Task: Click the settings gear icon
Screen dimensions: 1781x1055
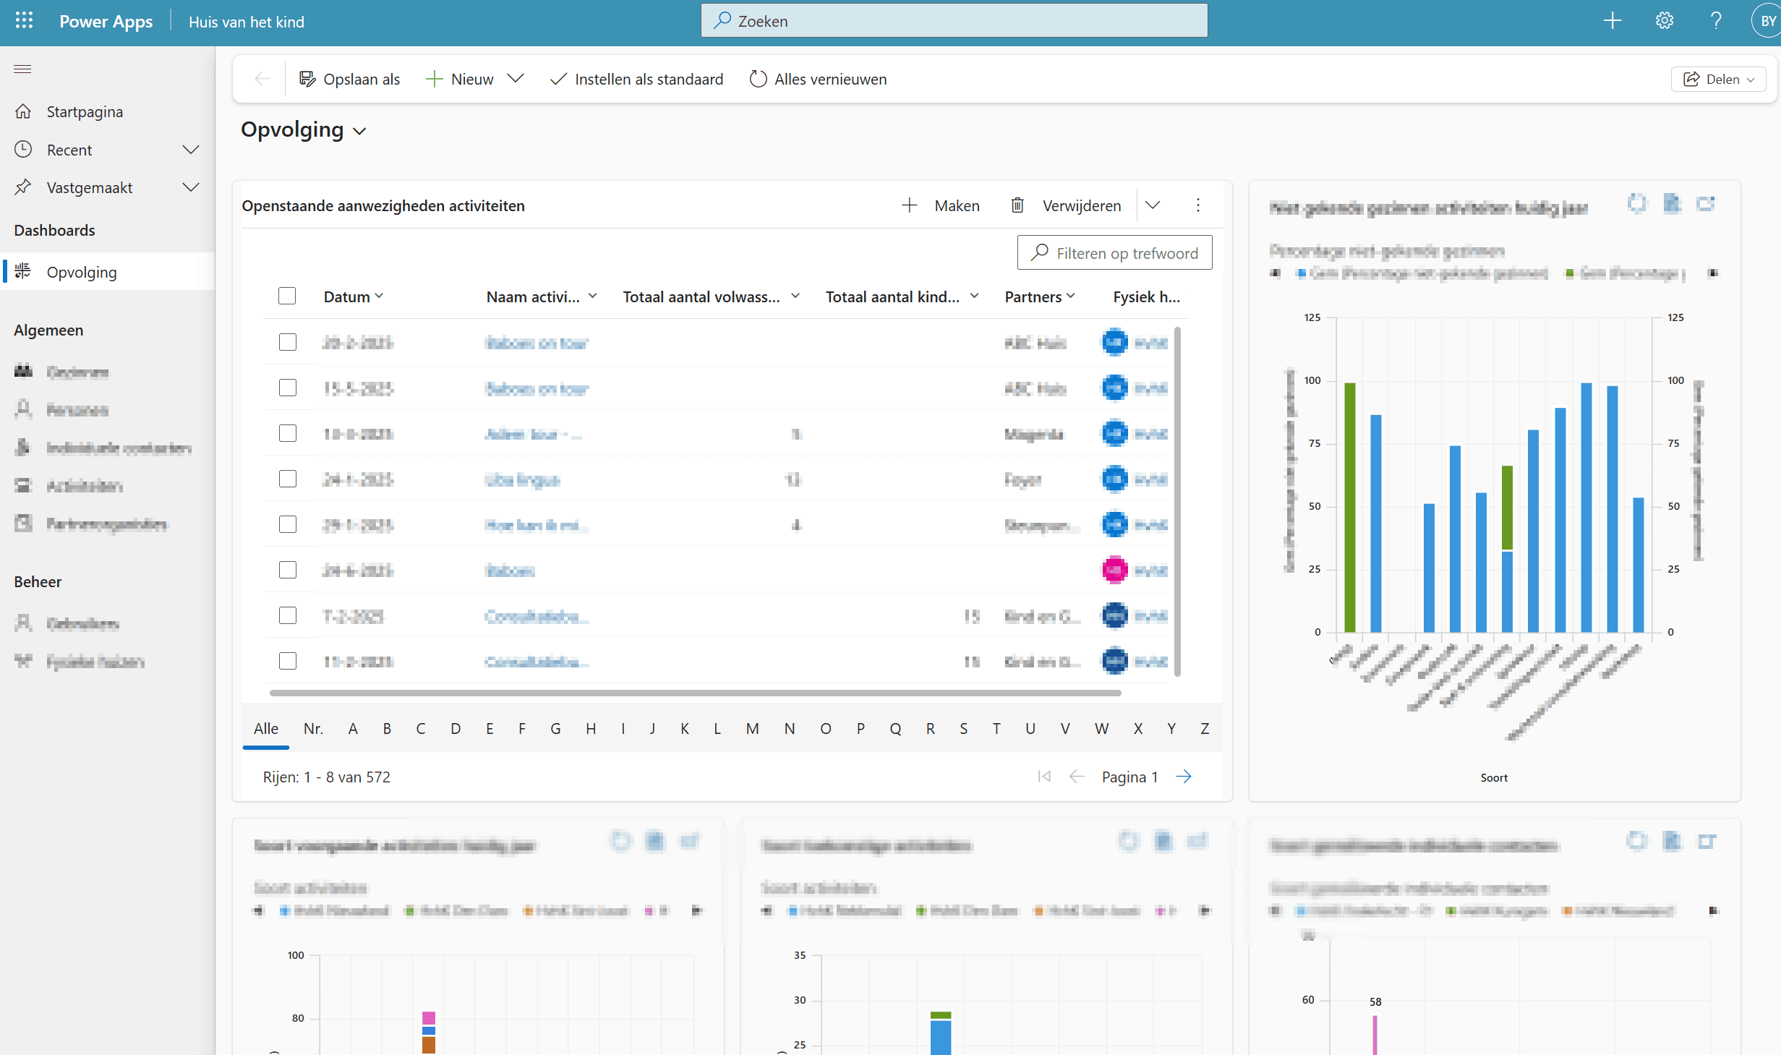Action: coord(1664,21)
